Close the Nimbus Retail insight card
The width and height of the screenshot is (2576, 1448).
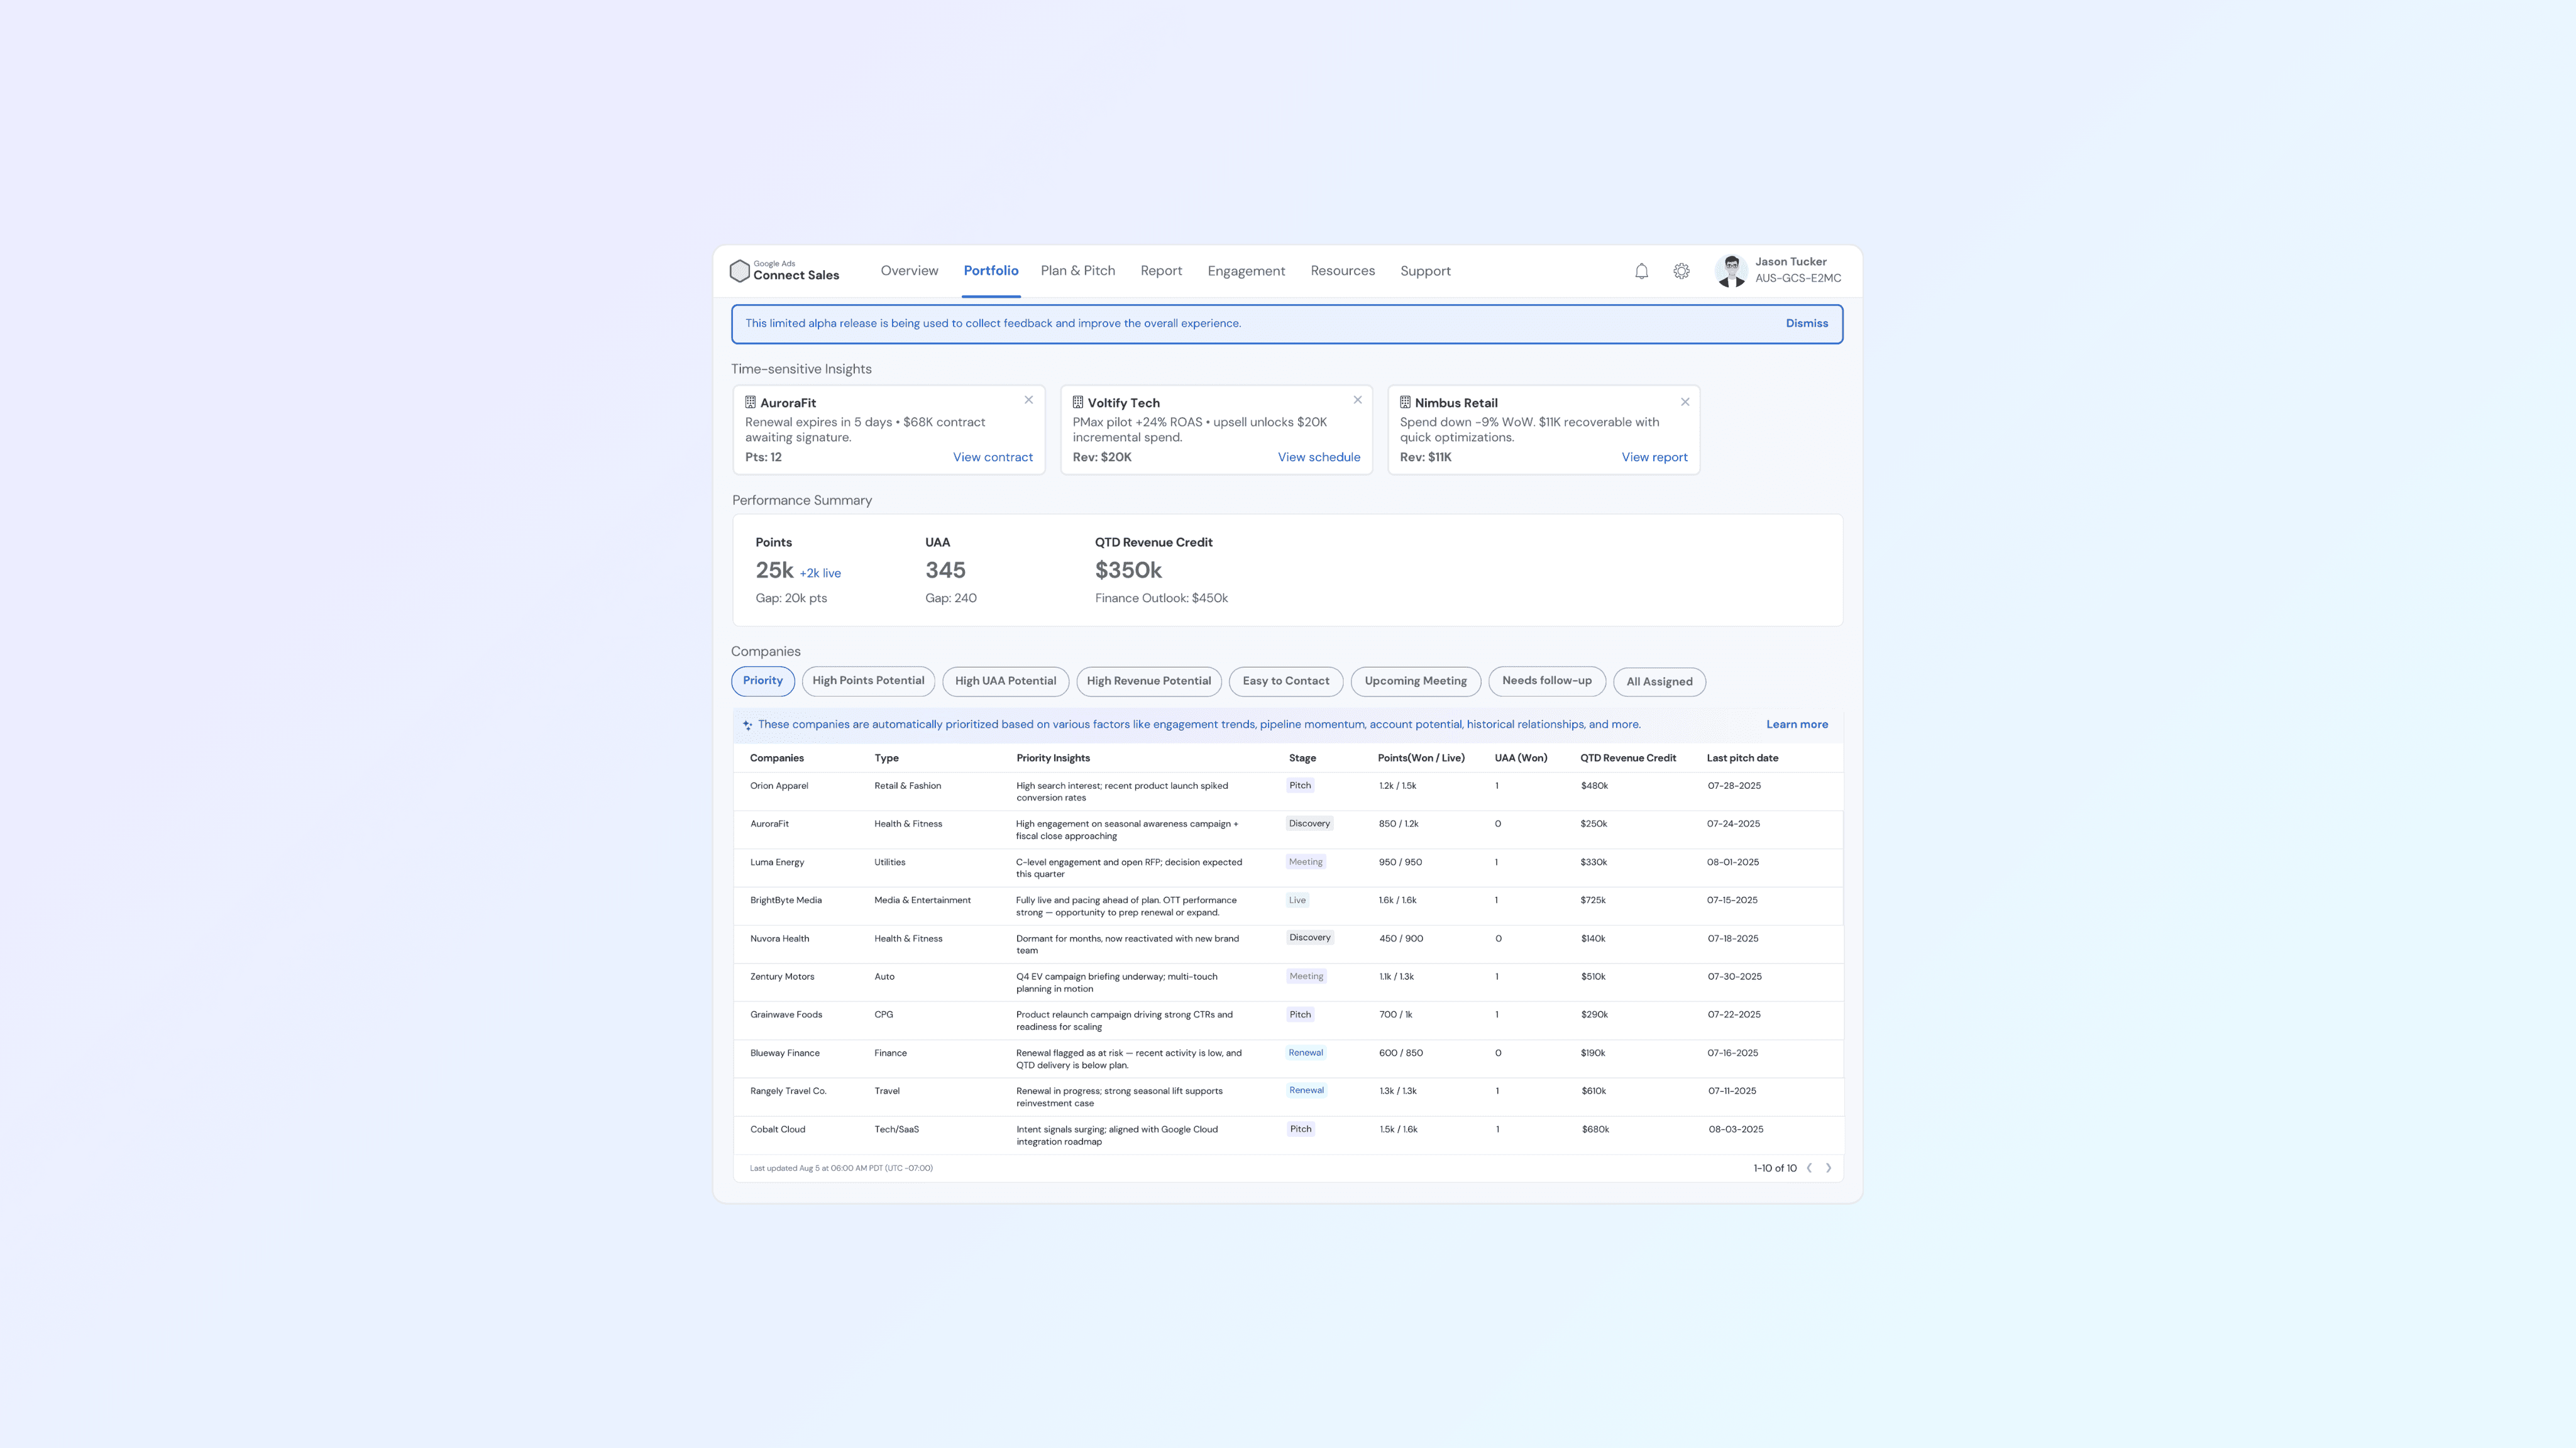1685,402
